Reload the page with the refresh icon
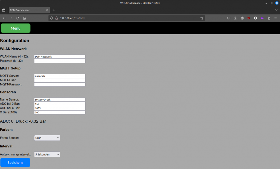Screen dimensions: 280x169 coord(18,18)
